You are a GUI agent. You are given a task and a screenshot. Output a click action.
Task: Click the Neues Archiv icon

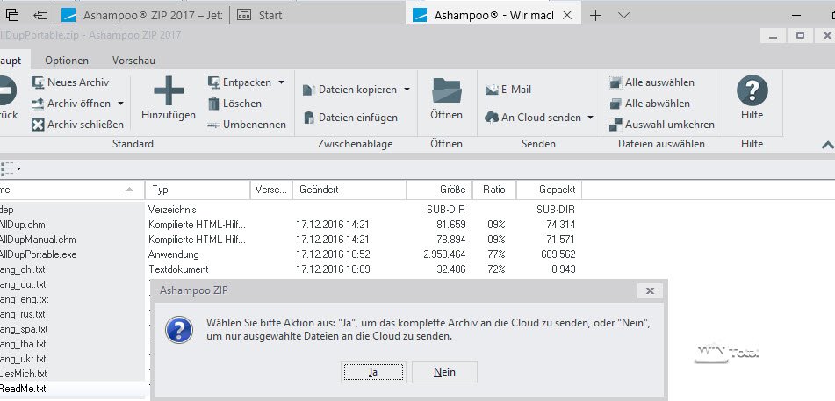[39, 82]
